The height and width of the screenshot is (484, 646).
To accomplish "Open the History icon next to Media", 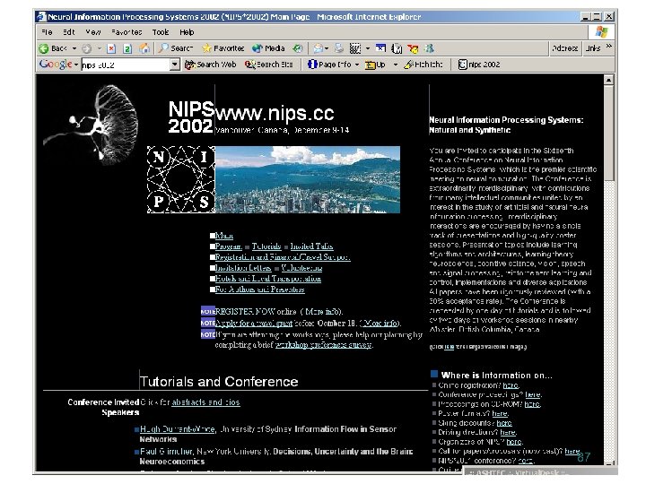I will (298, 48).
